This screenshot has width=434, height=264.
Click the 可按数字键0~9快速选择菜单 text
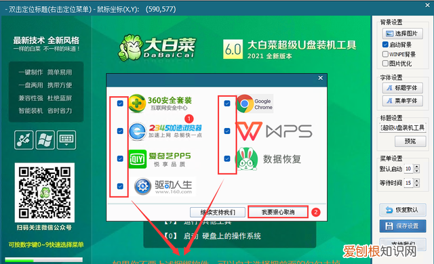tap(46, 244)
